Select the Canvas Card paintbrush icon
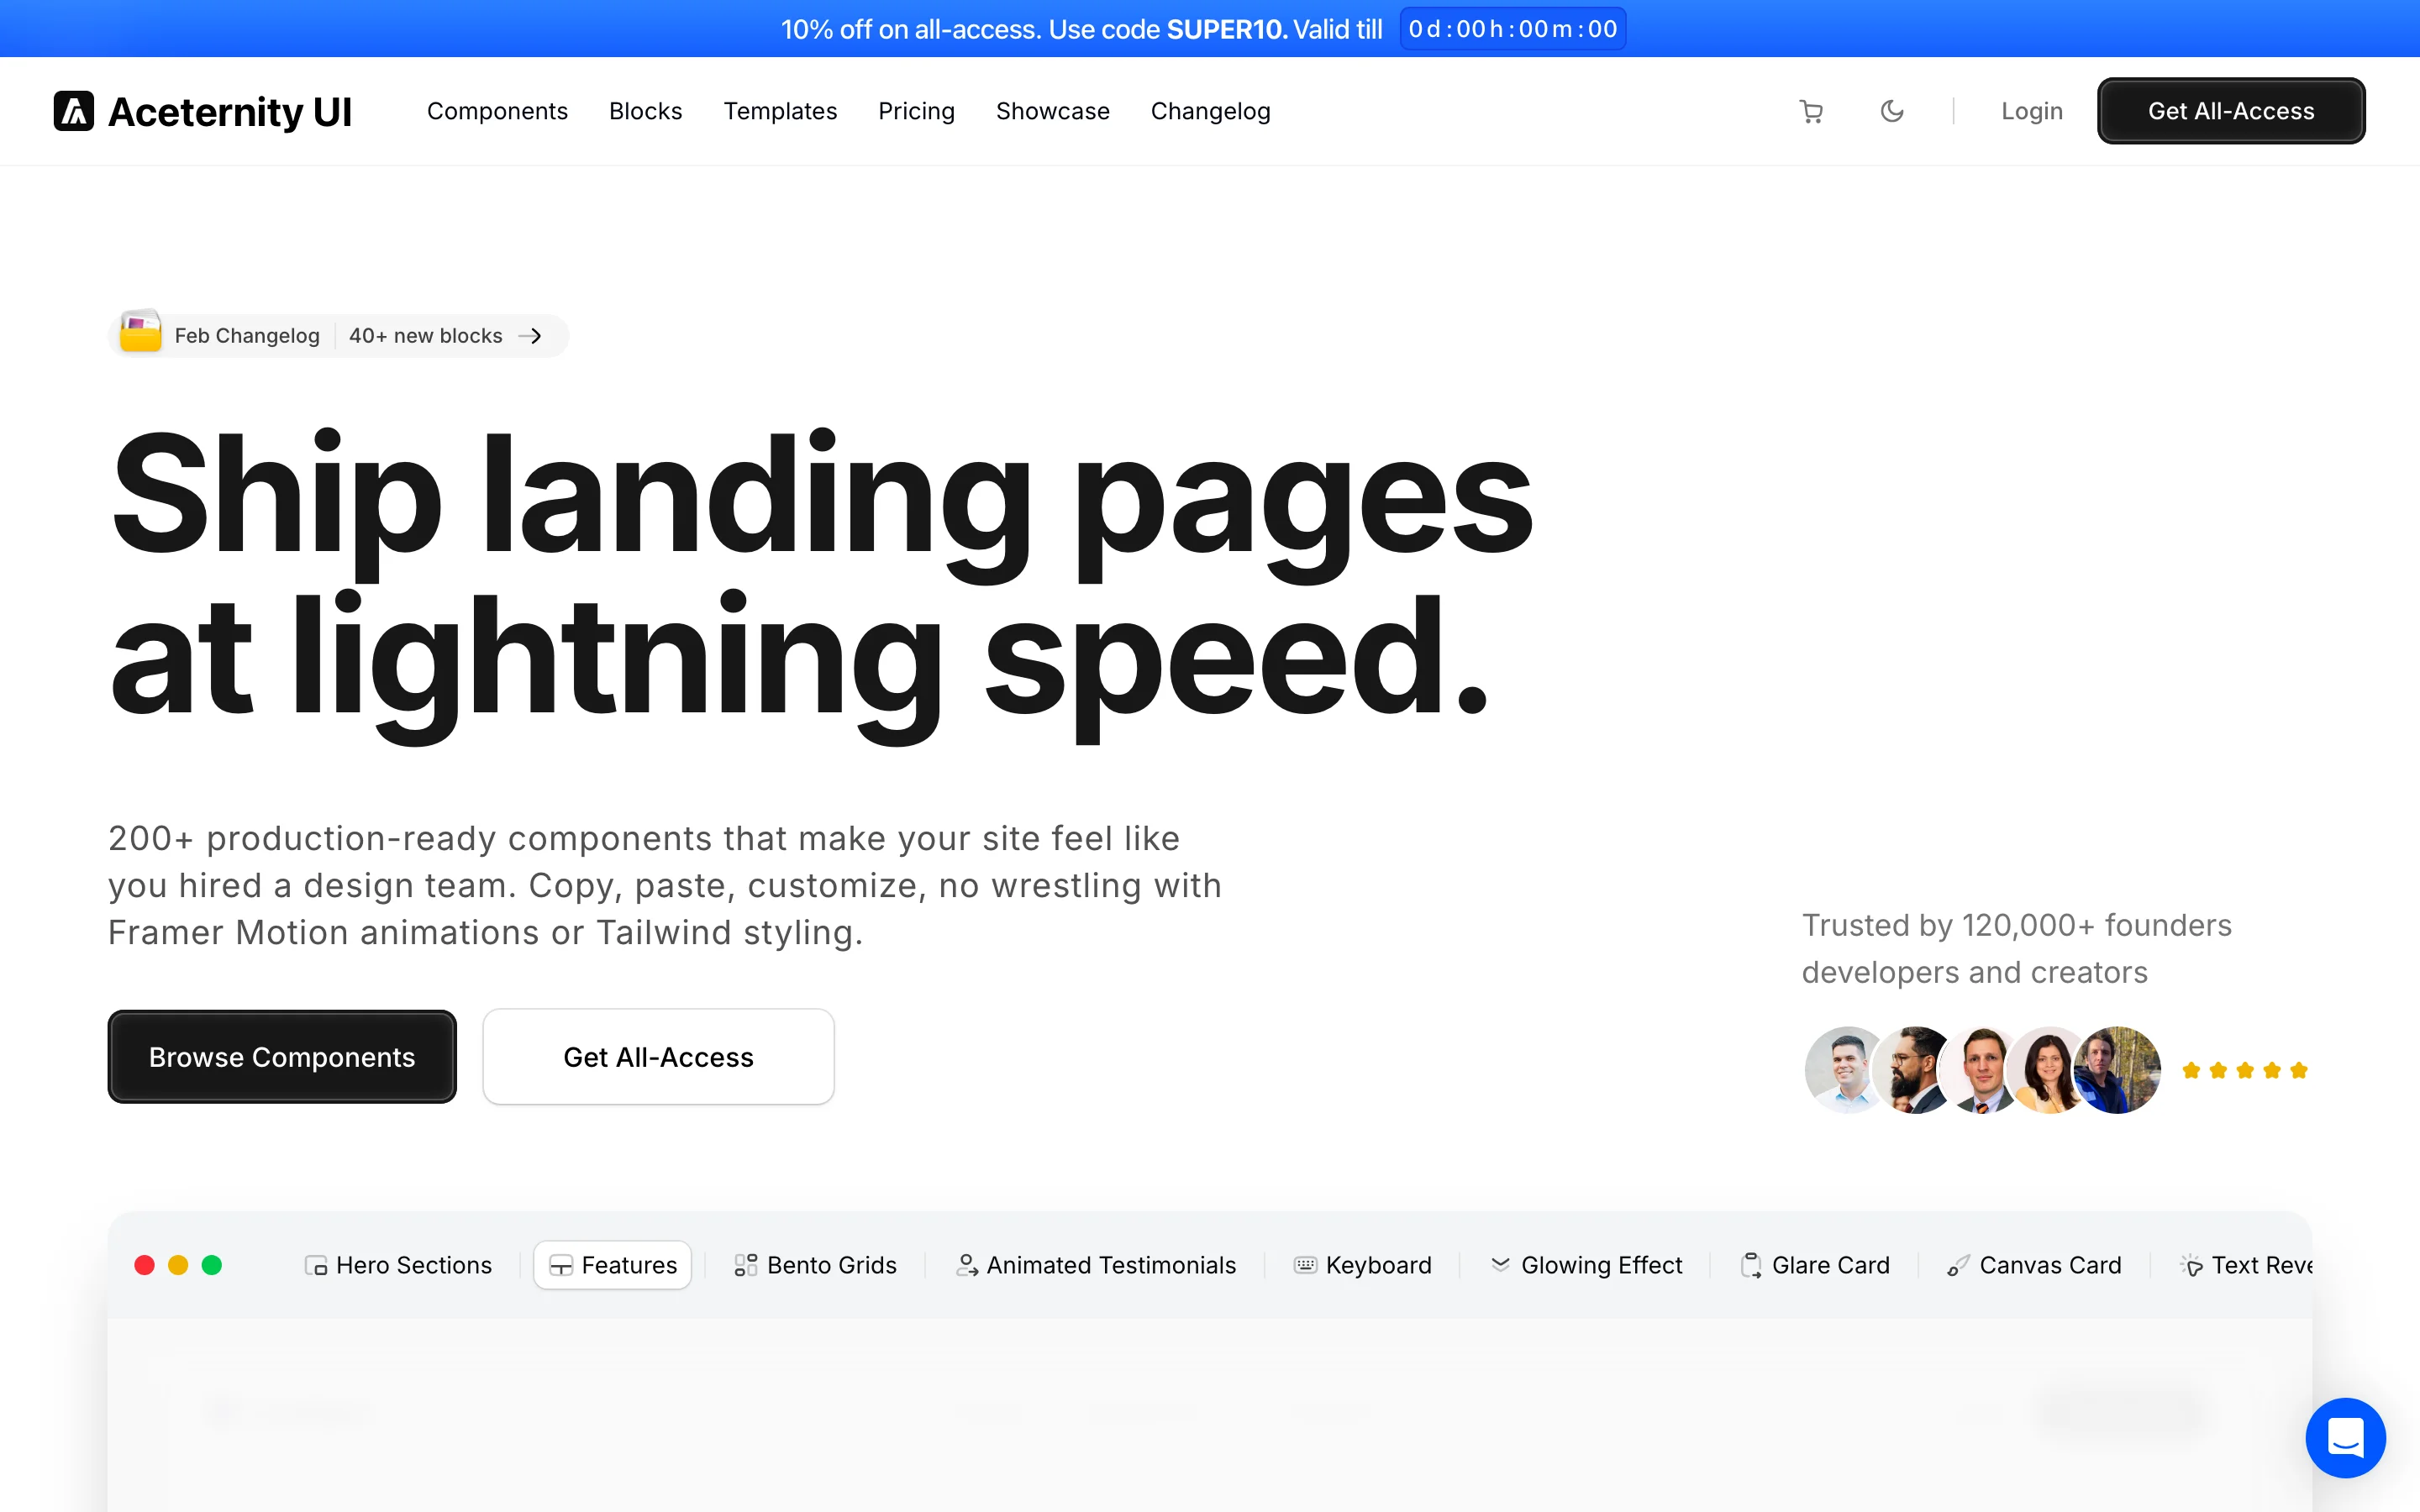 click(x=1958, y=1265)
